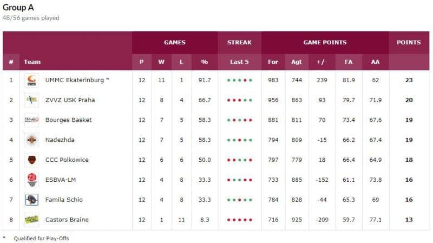The height and width of the screenshot is (243, 433).
Task: Sort by the win percentage column
Action: [x=204, y=62]
